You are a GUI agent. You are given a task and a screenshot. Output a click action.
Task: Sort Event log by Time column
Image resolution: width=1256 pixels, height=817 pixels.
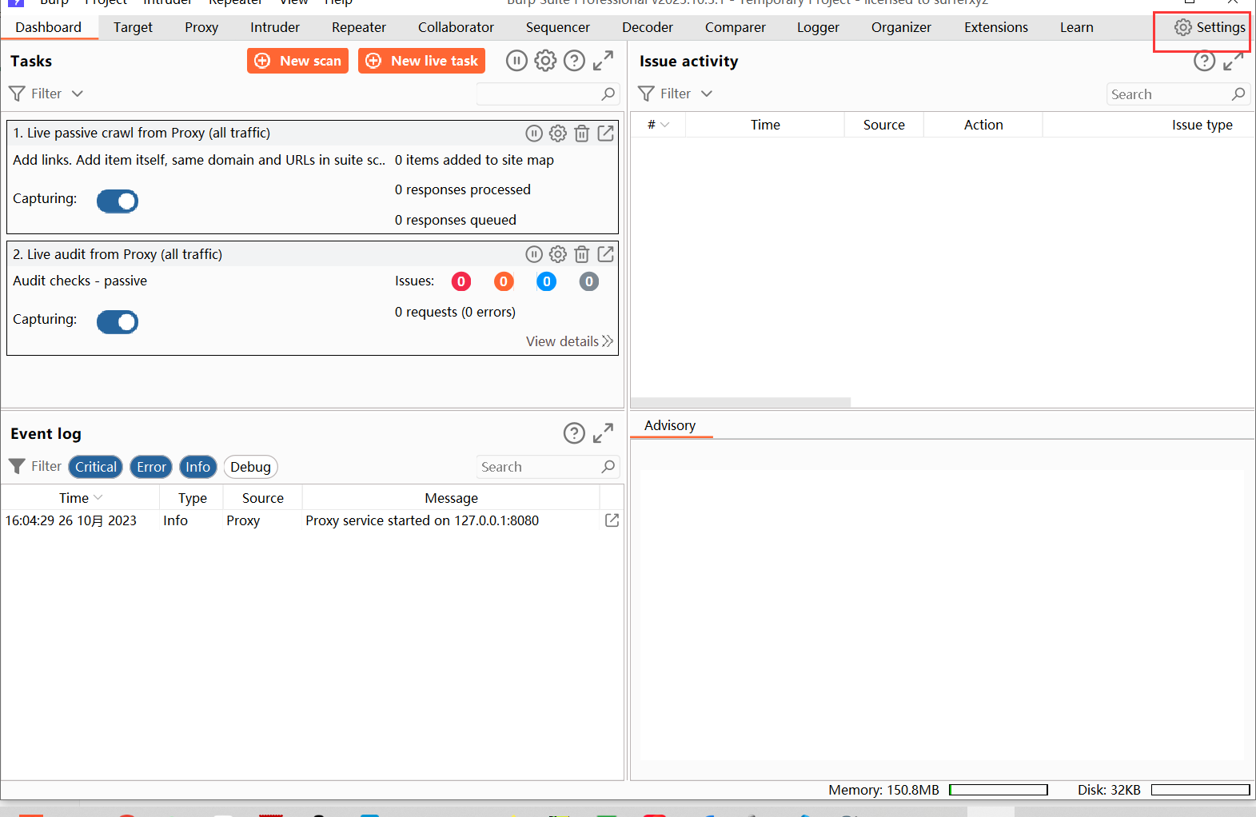80,498
